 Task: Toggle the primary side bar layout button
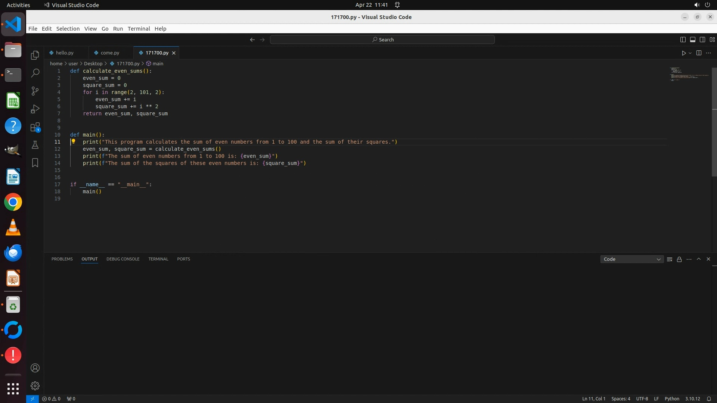coord(683,40)
